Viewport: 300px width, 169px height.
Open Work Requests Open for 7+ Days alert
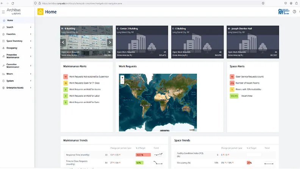pyautogui.click(x=81, y=83)
